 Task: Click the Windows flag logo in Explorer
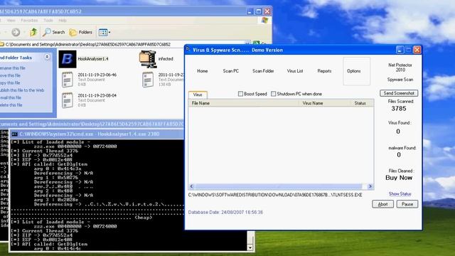[x=264, y=20]
